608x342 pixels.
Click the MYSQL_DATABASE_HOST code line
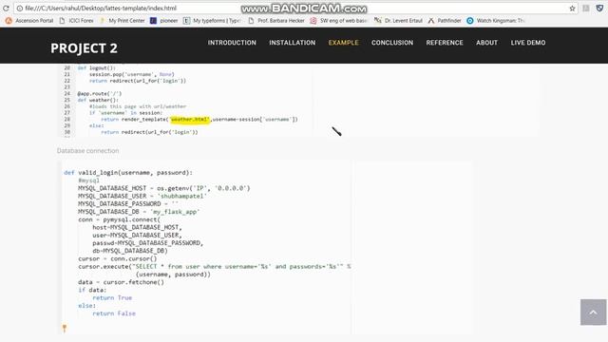pyautogui.click(x=164, y=188)
